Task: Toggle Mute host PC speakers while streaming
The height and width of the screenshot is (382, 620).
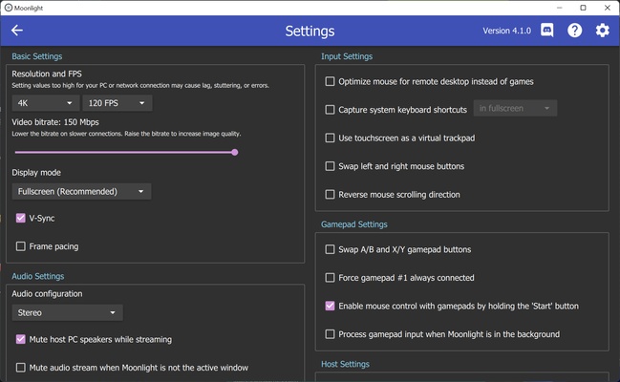Action: click(21, 339)
